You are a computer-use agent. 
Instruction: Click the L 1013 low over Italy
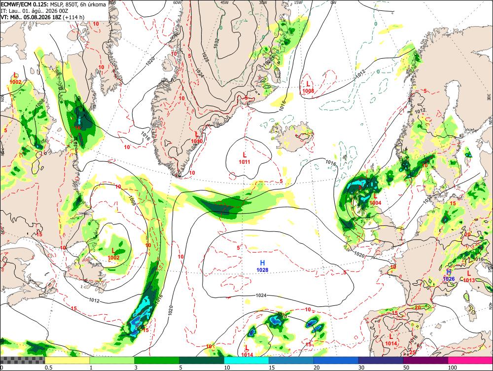coord(469,277)
